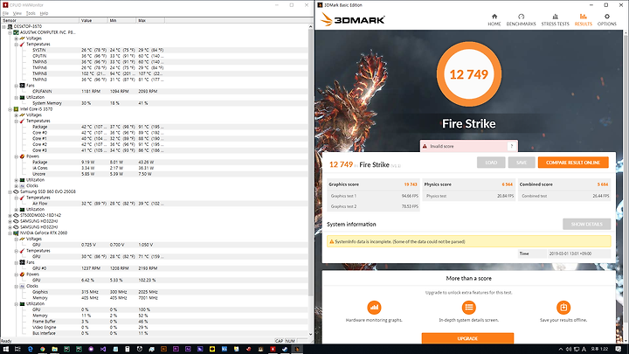
Task: Click the SystemInfo data is incomplete warning
Action: [468, 241]
